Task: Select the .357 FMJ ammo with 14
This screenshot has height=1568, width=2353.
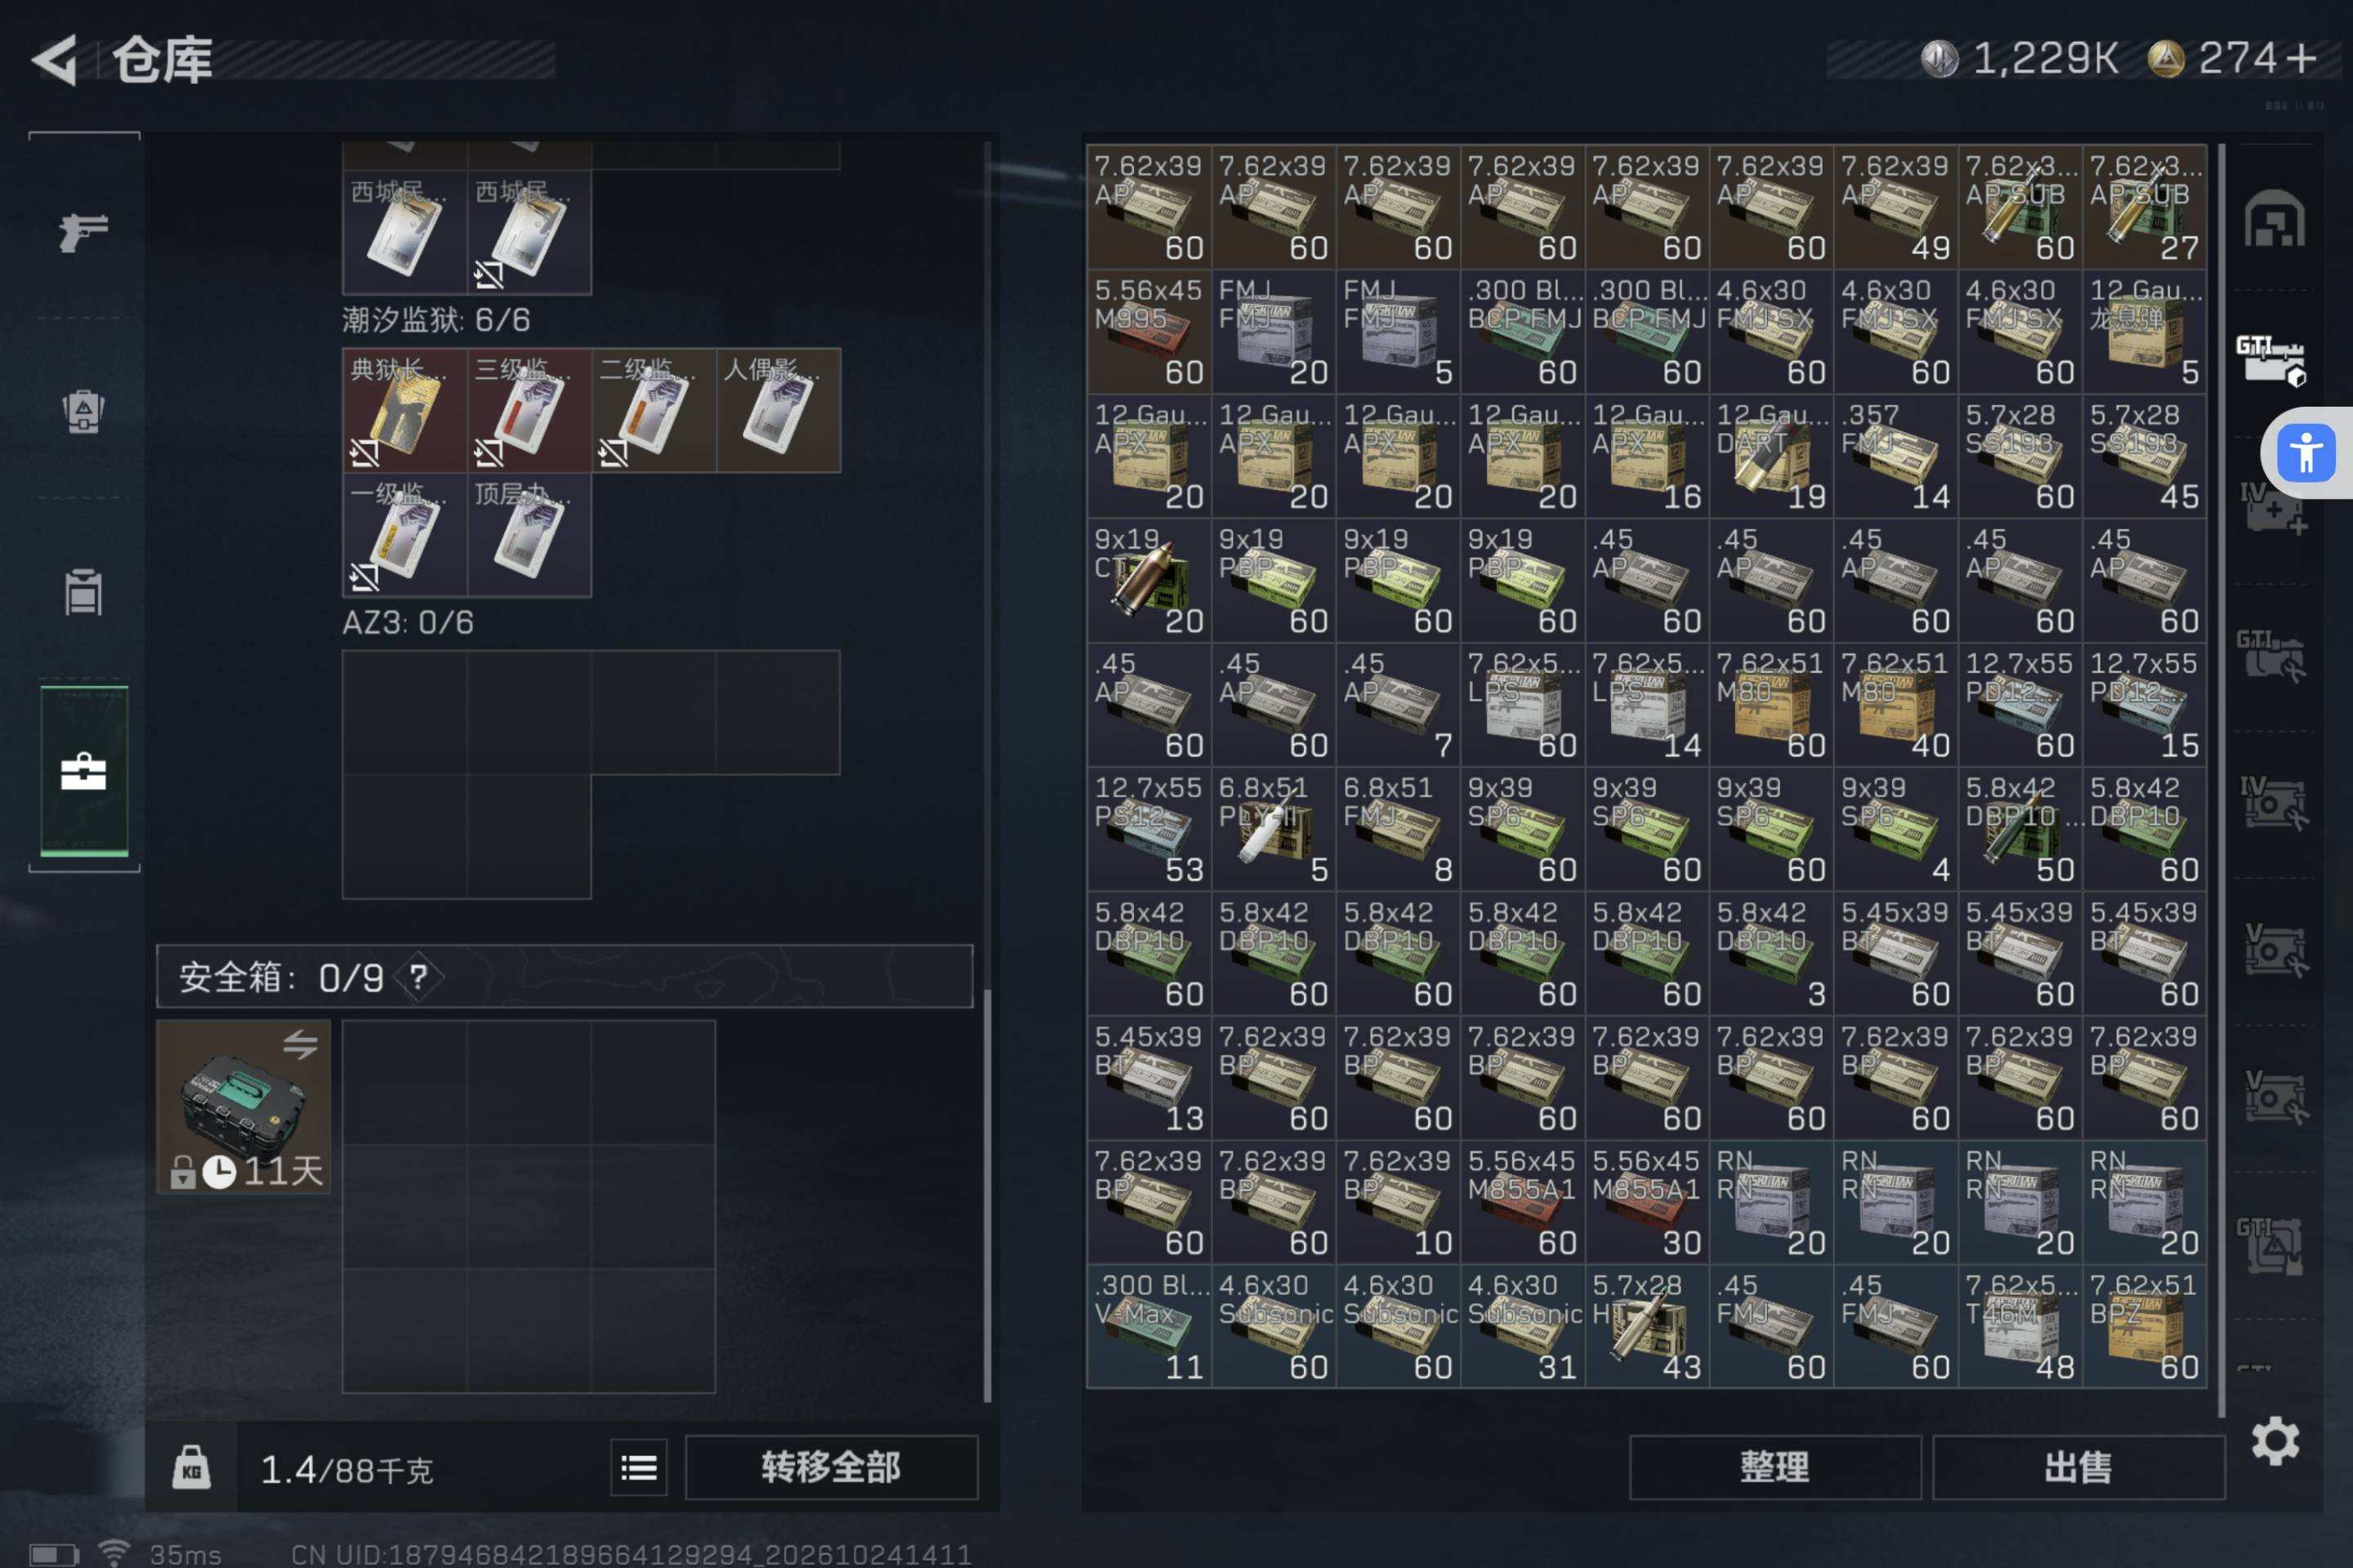Action: point(1895,456)
